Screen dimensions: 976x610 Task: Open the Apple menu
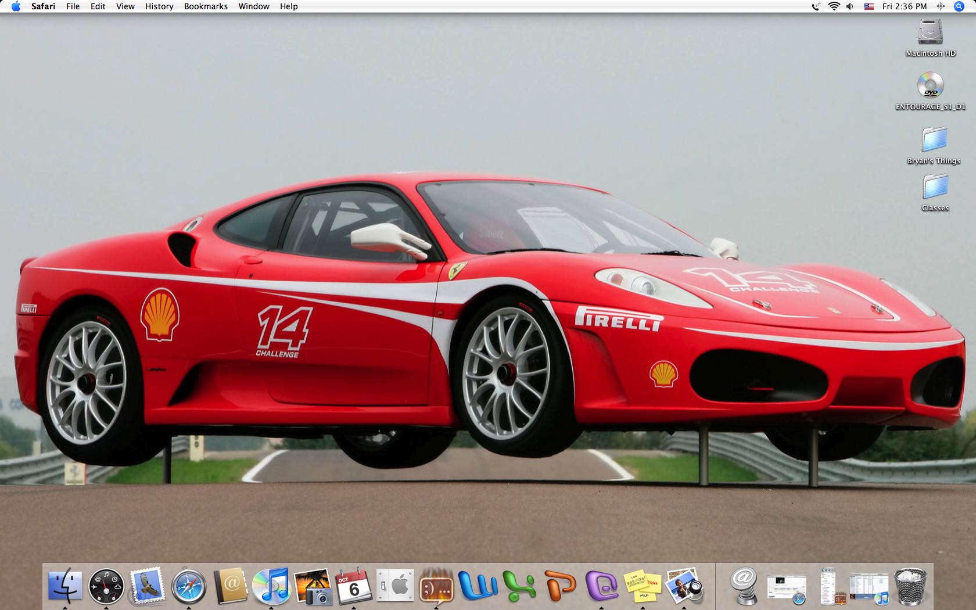[x=16, y=6]
